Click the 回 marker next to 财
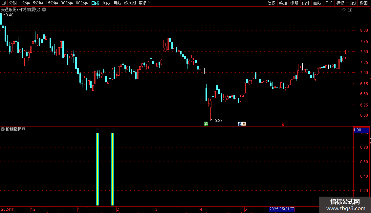The height and width of the screenshot is (213, 371). click(244, 124)
